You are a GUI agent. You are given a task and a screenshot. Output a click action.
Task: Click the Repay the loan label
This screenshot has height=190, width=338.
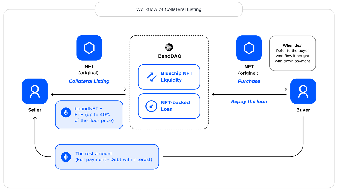point(249,102)
